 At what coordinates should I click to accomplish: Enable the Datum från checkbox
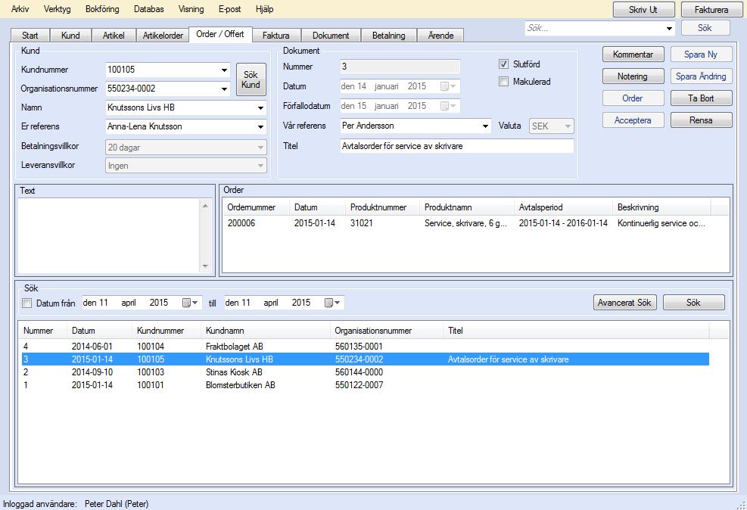point(26,303)
